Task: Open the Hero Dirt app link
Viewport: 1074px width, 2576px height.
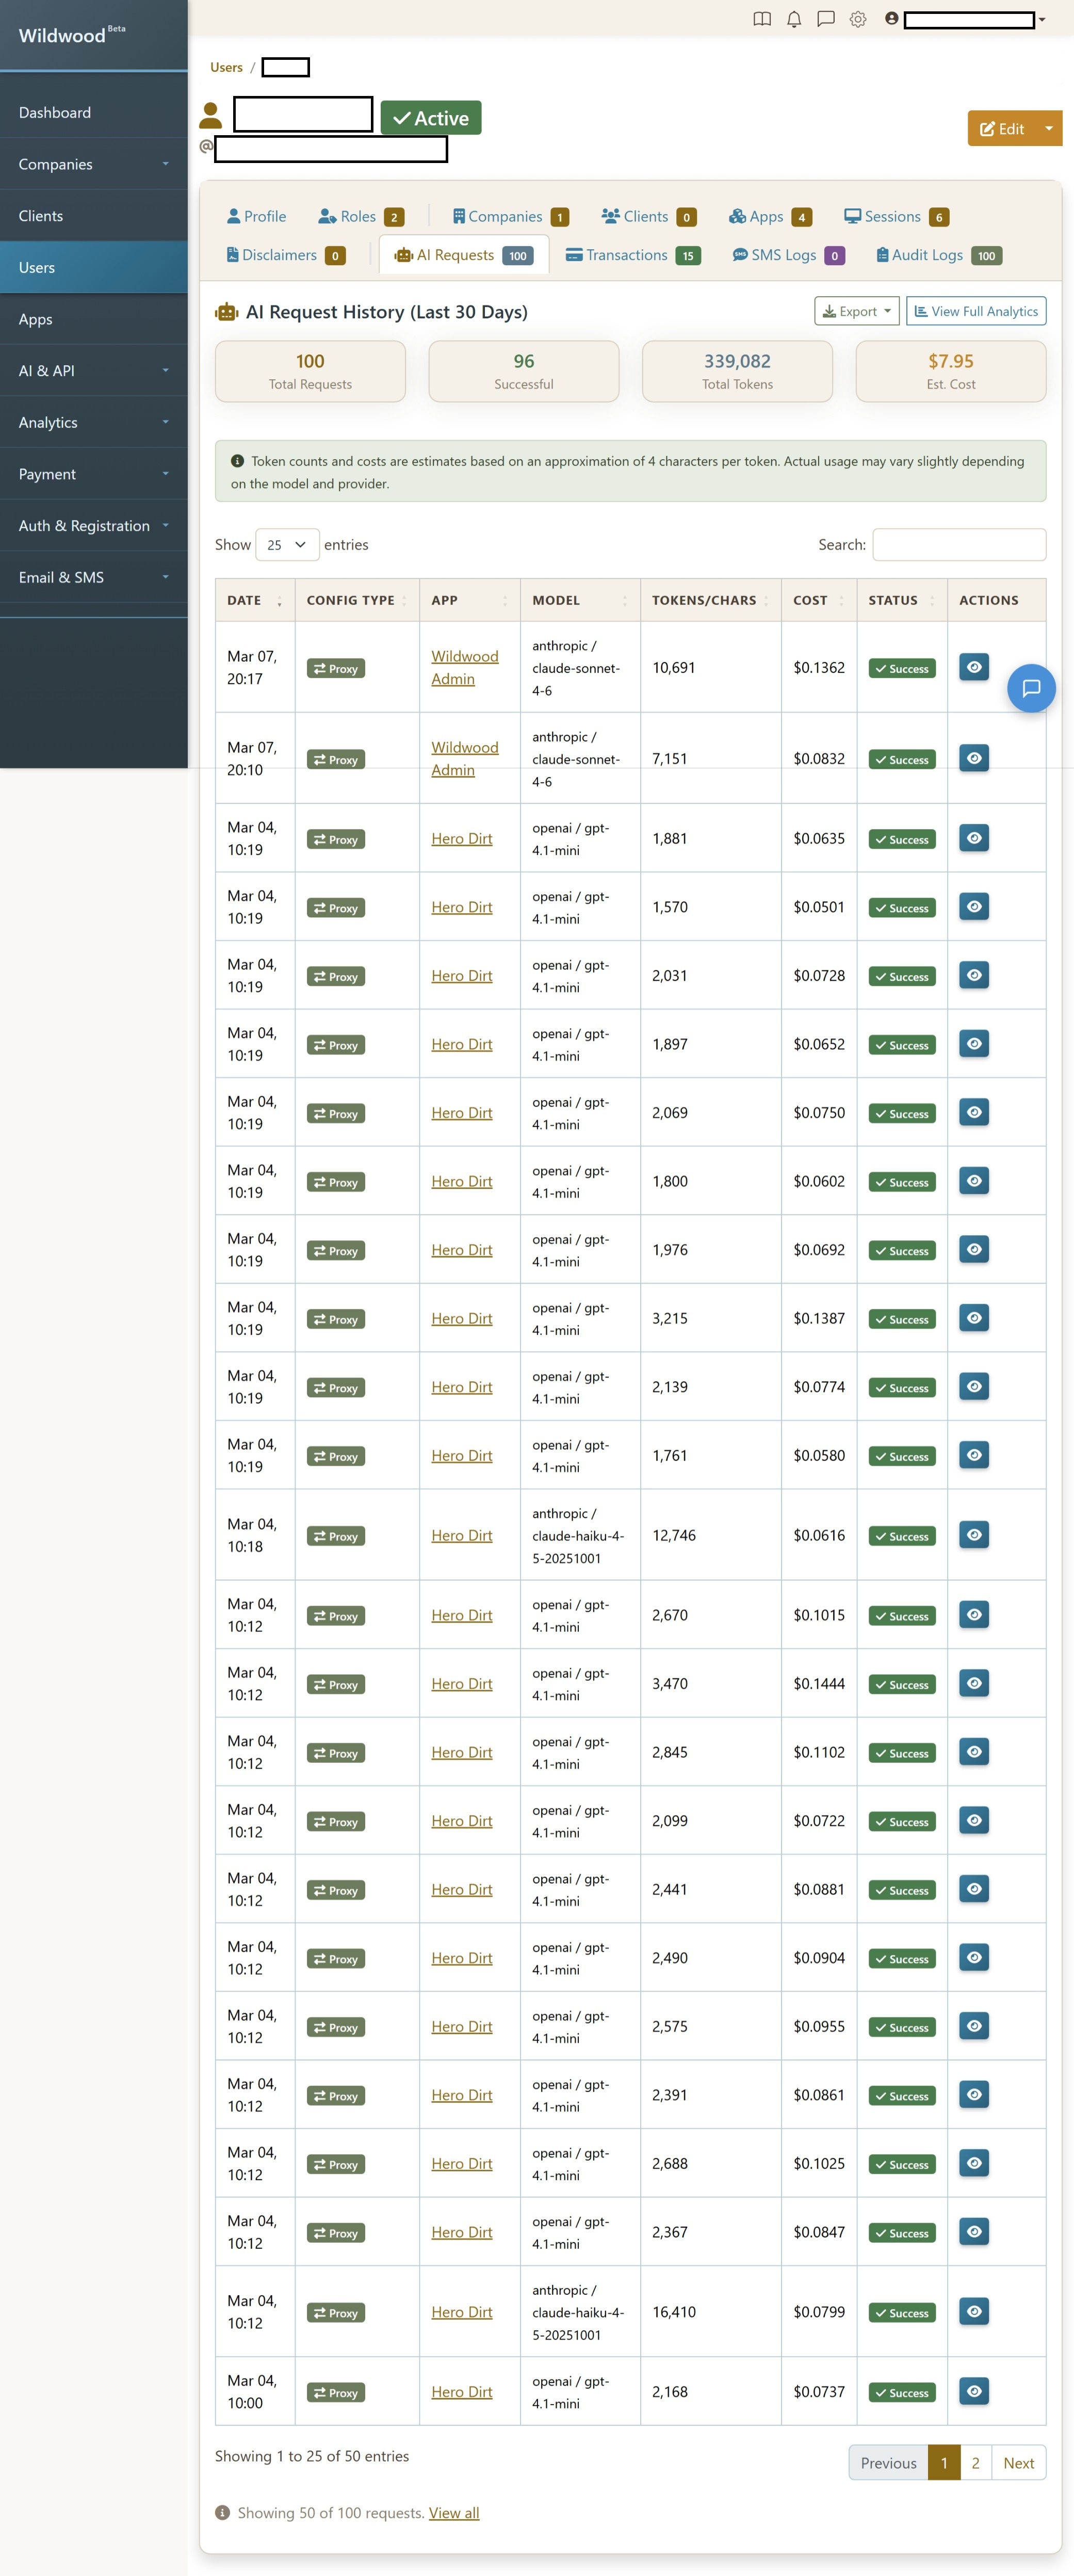Action: click(461, 838)
